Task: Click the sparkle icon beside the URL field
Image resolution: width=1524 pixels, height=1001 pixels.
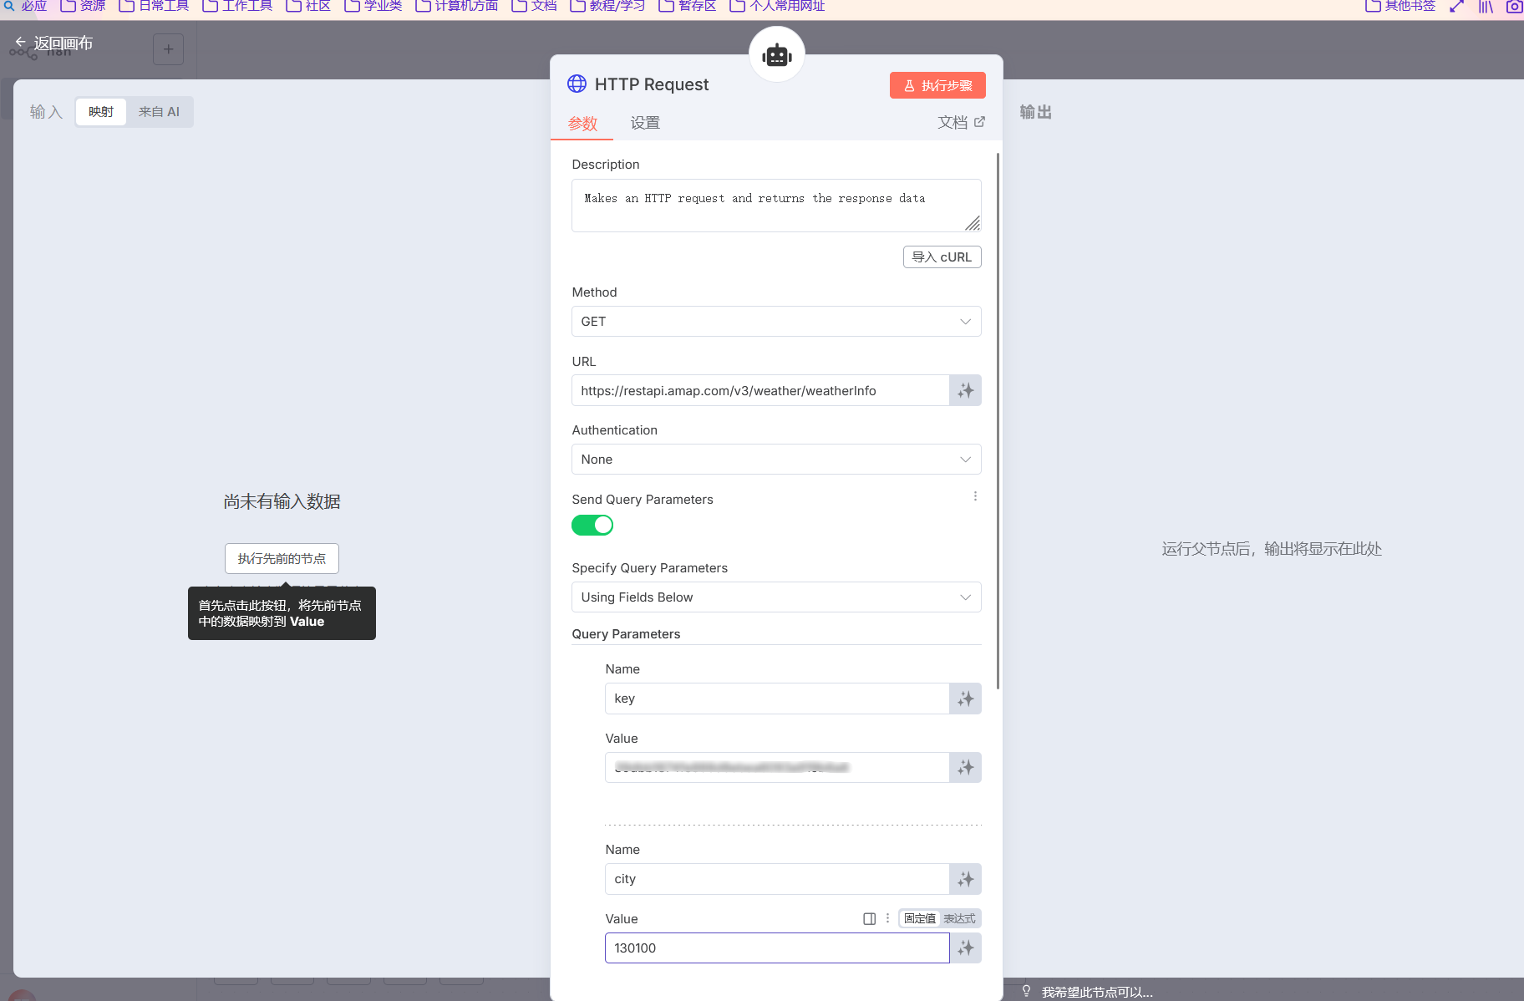Action: [965, 390]
